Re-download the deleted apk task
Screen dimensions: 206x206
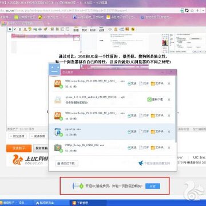coord(156,100)
